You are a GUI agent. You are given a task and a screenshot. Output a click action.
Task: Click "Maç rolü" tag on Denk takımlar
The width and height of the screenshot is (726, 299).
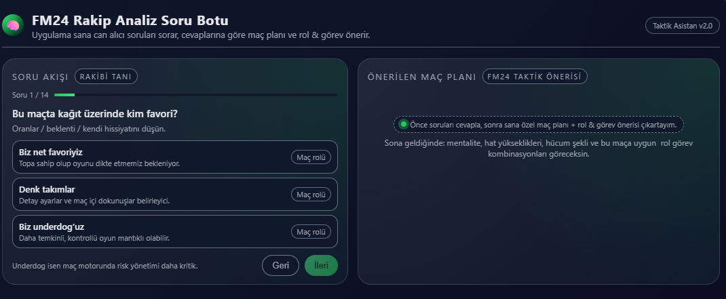tap(311, 195)
